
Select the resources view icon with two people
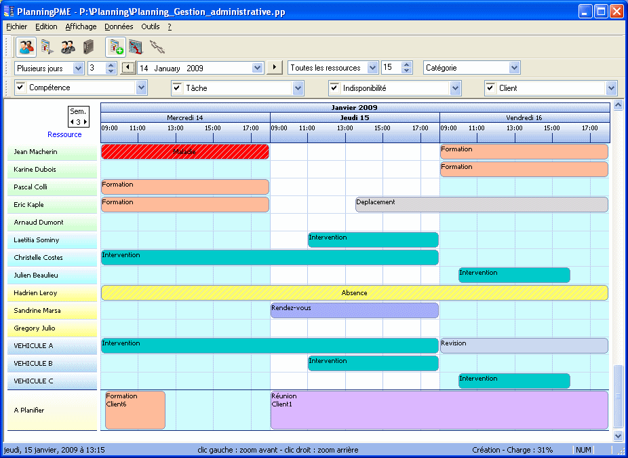pyautogui.click(x=26, y=47)
